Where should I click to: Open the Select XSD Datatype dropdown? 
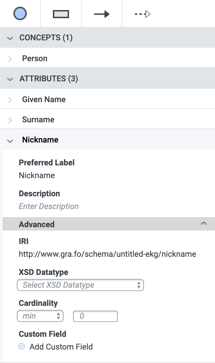[80, 285]
